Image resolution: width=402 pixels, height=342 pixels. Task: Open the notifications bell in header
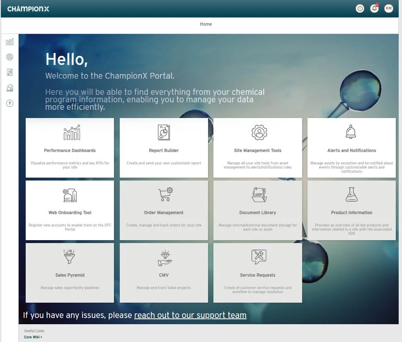coord(374,9)
